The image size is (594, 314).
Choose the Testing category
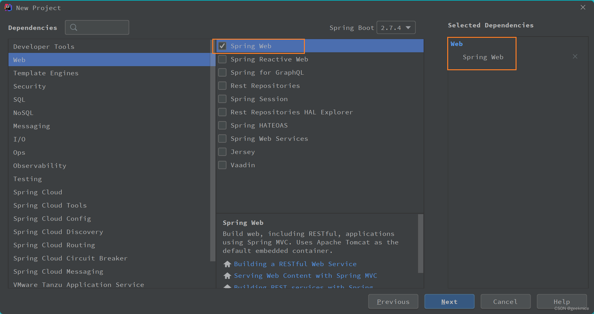109,179
